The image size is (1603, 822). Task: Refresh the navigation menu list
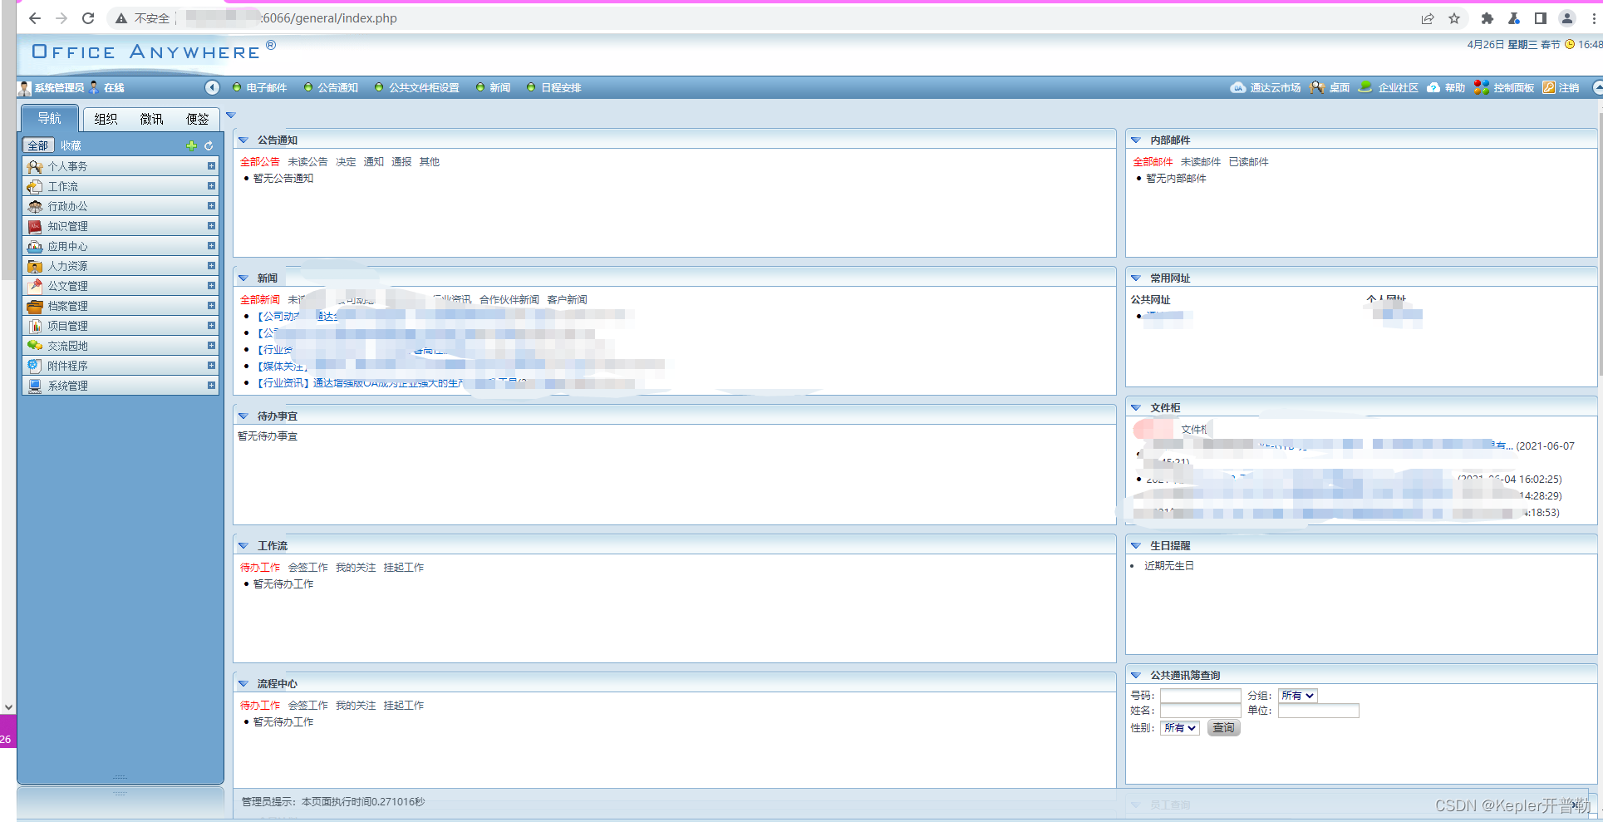pos(208,145)
